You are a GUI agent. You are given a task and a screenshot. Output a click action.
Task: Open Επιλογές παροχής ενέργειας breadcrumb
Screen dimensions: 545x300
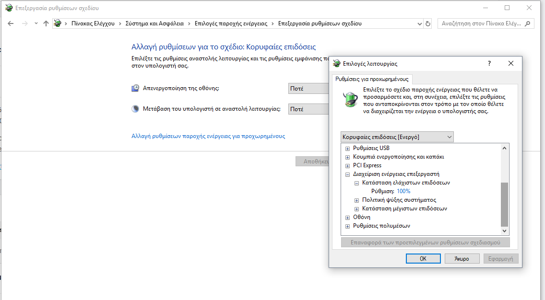[x=231, y=23]
